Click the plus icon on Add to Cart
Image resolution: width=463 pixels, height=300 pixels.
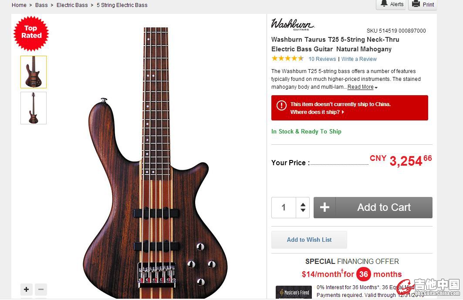(x=324, y=207)
